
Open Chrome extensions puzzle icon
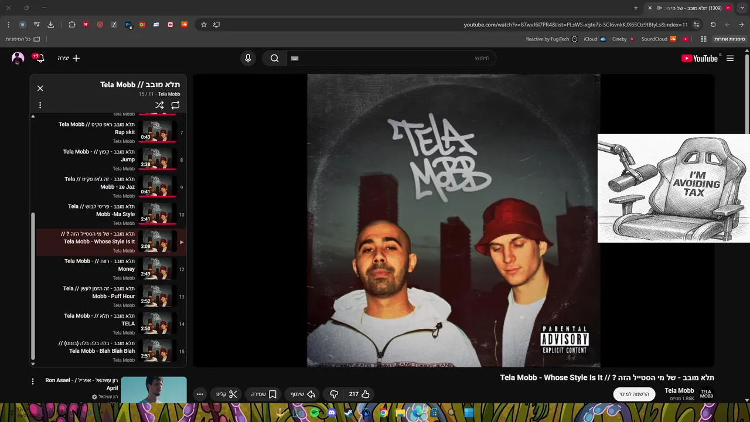tap(72, 25)
